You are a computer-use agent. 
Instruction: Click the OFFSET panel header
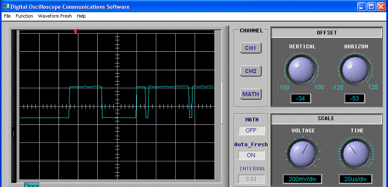pos(326,32)
